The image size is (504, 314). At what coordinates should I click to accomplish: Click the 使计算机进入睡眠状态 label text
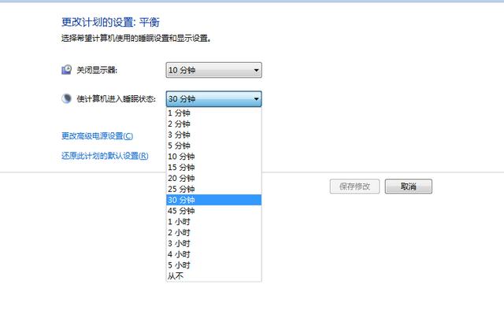(116, 99)
